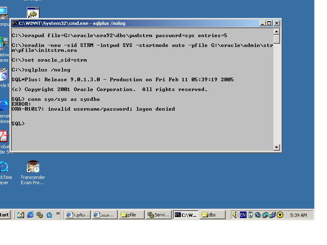The height and width of the screenshot is (245, 327).
Task: Open the Transcender Exam Prep desktop icon
Action: [33, 167]
